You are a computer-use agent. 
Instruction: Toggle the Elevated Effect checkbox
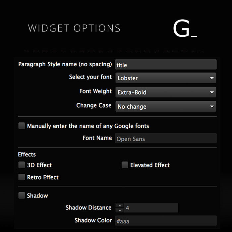[125, 165]
